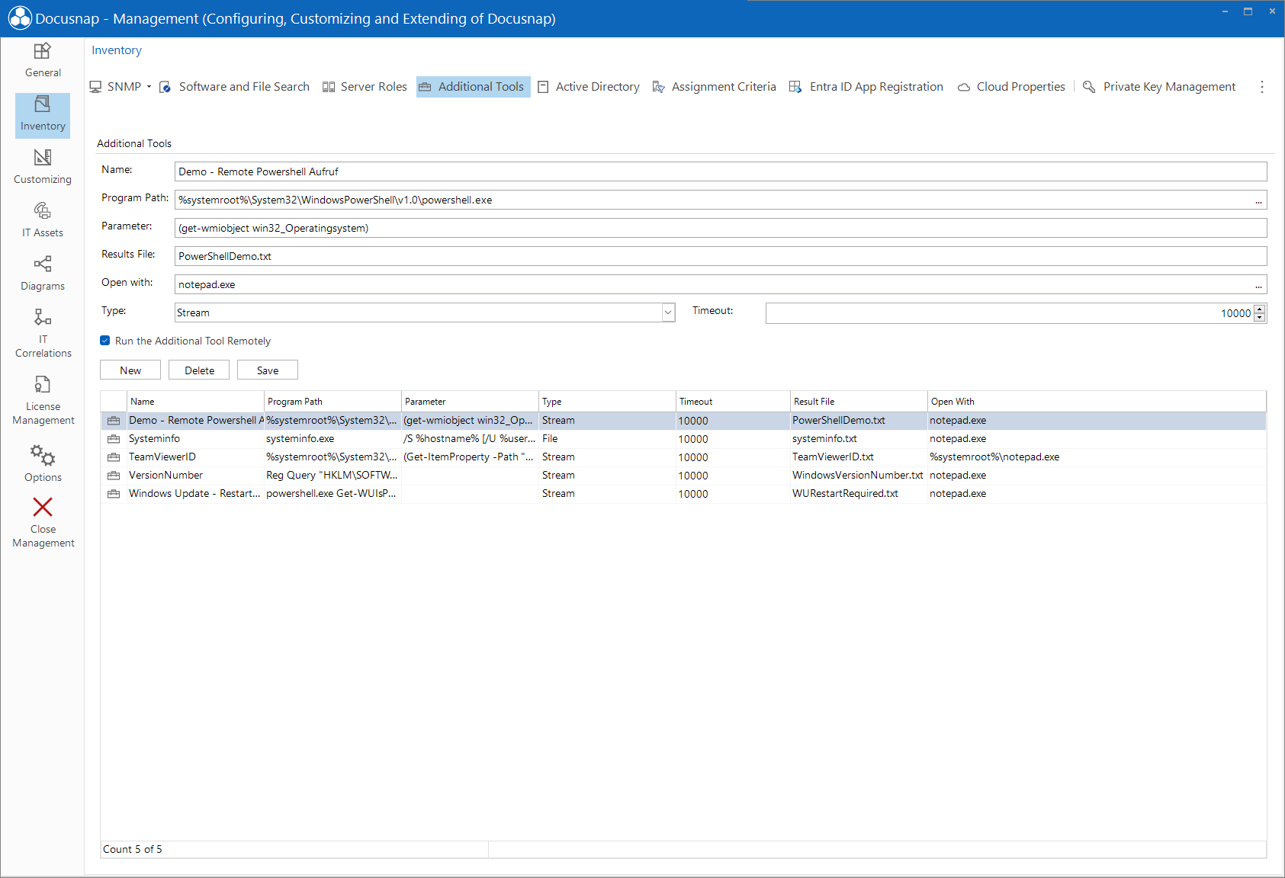Viewport: 1285px width, 878px height.
Task: Browse for Program Path with ellipsis button
Action: tap(1258, 200)
